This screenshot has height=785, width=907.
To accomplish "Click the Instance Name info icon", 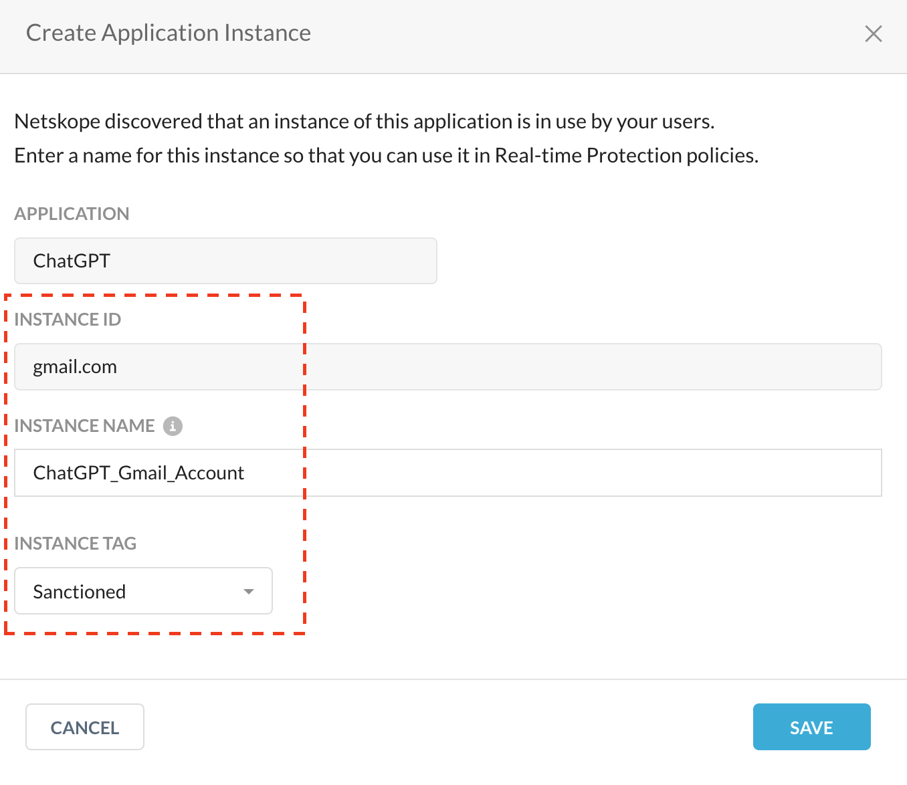I will pos(173,426).
